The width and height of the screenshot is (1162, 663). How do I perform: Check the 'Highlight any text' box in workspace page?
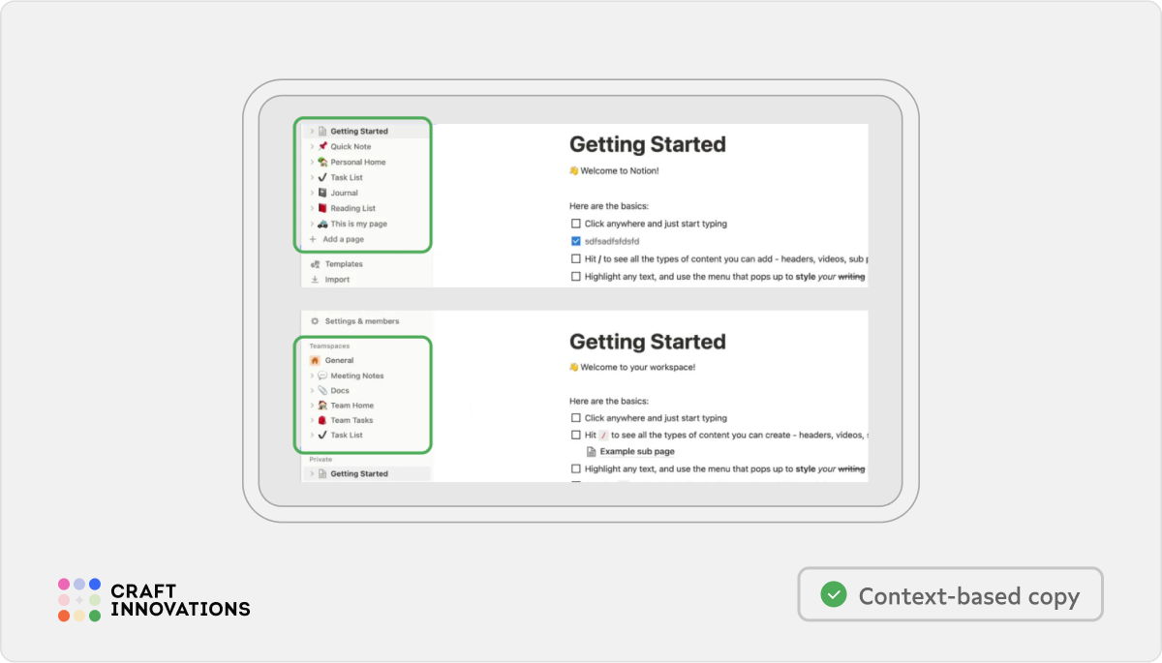click(x=576, y=469)
